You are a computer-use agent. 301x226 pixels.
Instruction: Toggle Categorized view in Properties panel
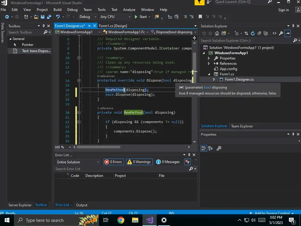[204, 148]
